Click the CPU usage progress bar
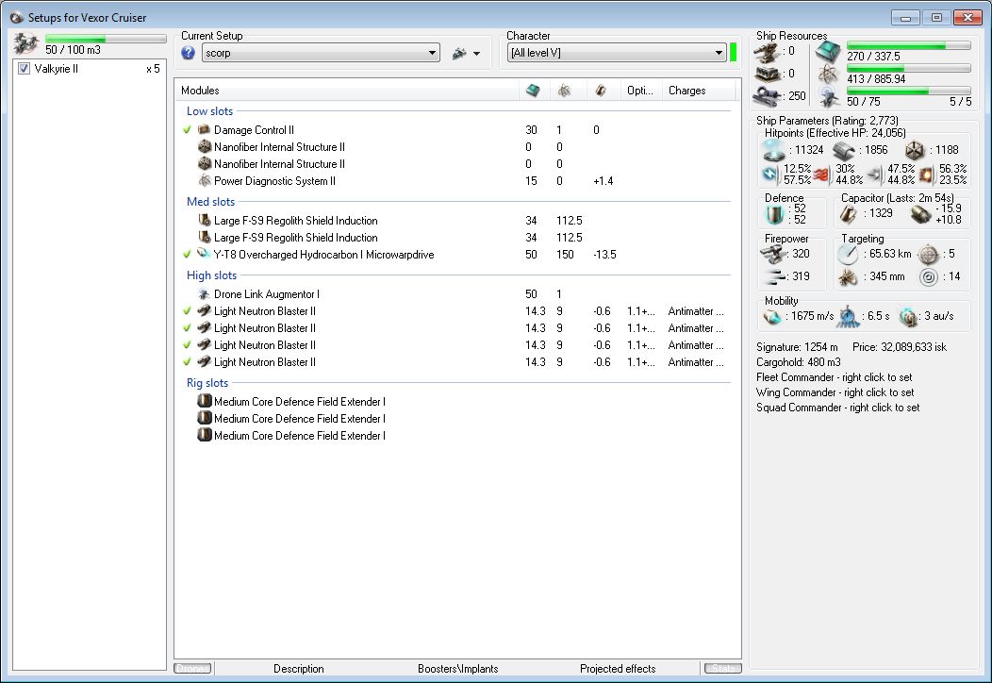Screen dimensions: 992x683 908,45
